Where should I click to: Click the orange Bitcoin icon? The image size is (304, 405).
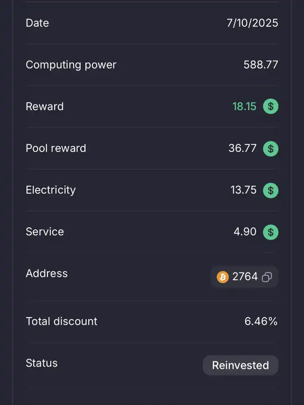(222, 277)
